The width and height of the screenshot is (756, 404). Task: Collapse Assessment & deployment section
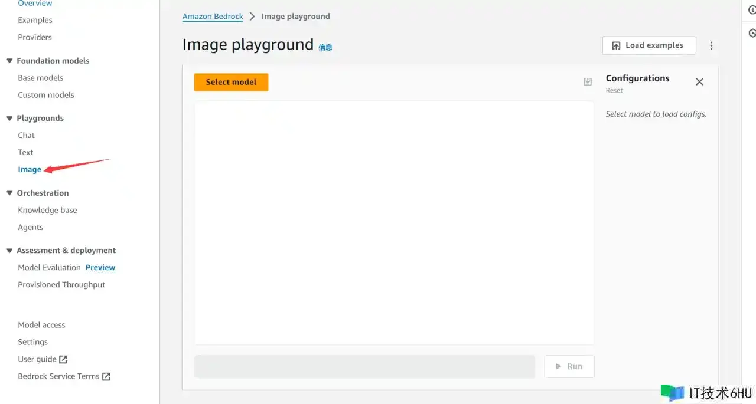click(x=9, y=250)
